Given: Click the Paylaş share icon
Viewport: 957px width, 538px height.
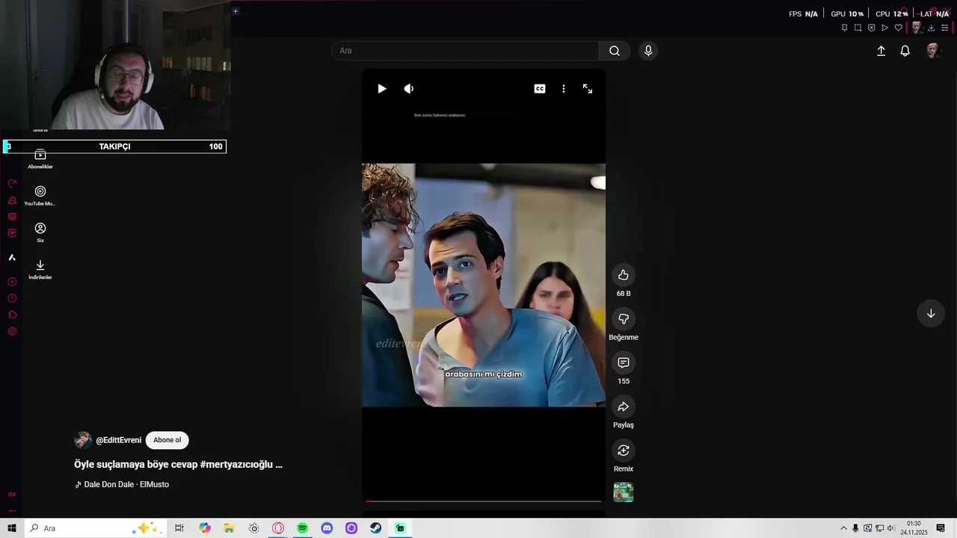Looking at the screenshot, I should pos(624,406).
